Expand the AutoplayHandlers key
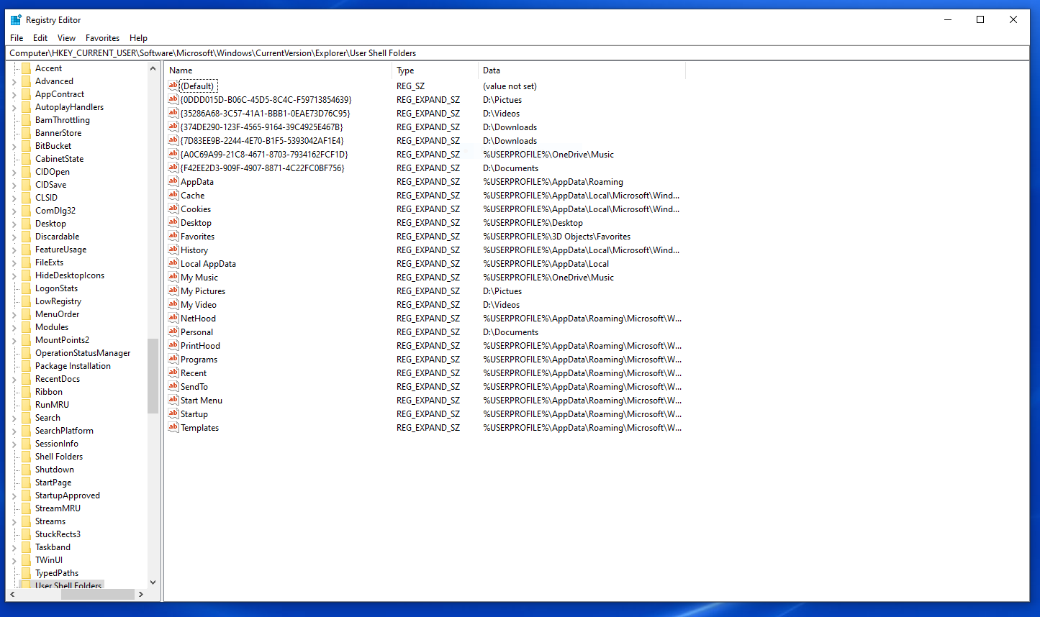Image resolution: width=1040 pixels, height=617 pixels. (14, 108)
